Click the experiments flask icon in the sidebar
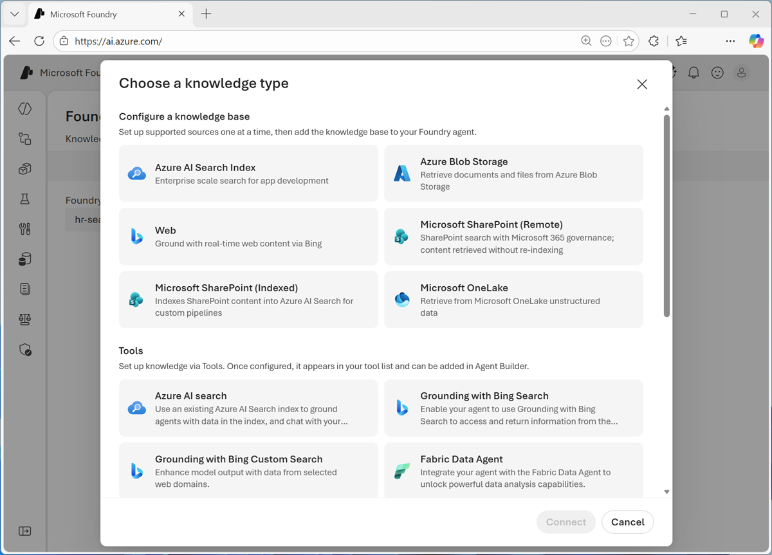The image size is (772, 555). point(24,199)
